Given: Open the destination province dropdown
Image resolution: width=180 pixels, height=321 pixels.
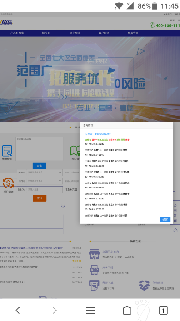Looking at the screenshot, I should [x=40, y=181].
